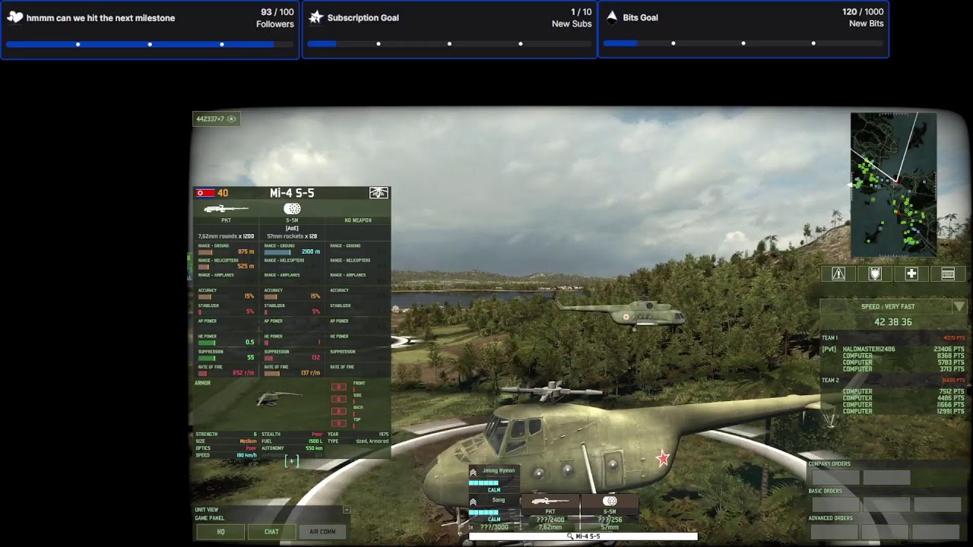Click the Song crew morale bar
Screen dimensions: 973x547
pyautogui.click(x=484, y=512)
